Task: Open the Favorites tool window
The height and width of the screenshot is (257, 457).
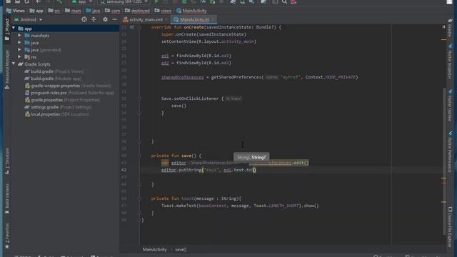Action: (7, 236)
